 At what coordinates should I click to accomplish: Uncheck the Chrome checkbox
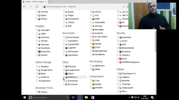(37, 12)
